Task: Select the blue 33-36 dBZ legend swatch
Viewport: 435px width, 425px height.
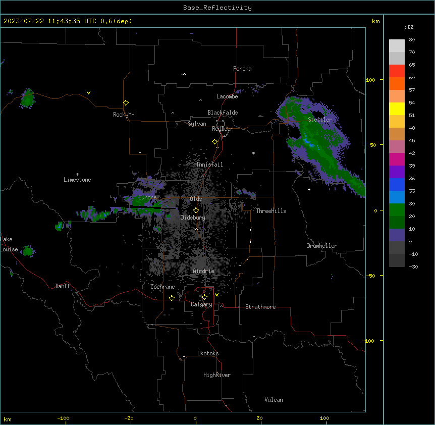Action: pyautogui.click(x=397, y=184)
